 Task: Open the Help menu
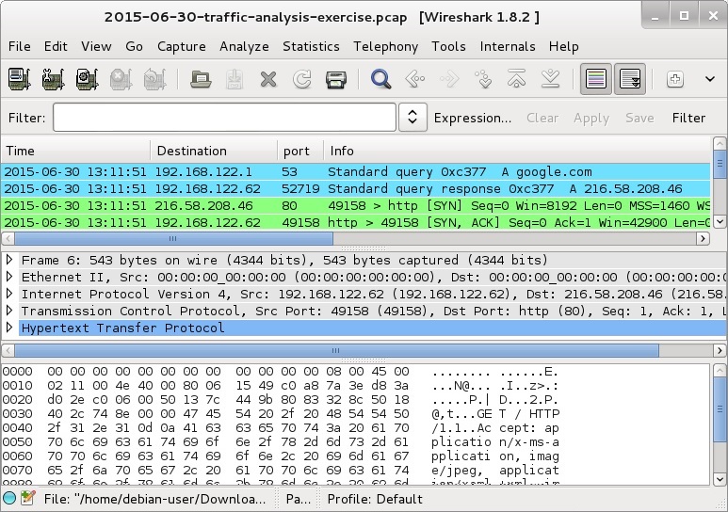[x=563, y=46]
